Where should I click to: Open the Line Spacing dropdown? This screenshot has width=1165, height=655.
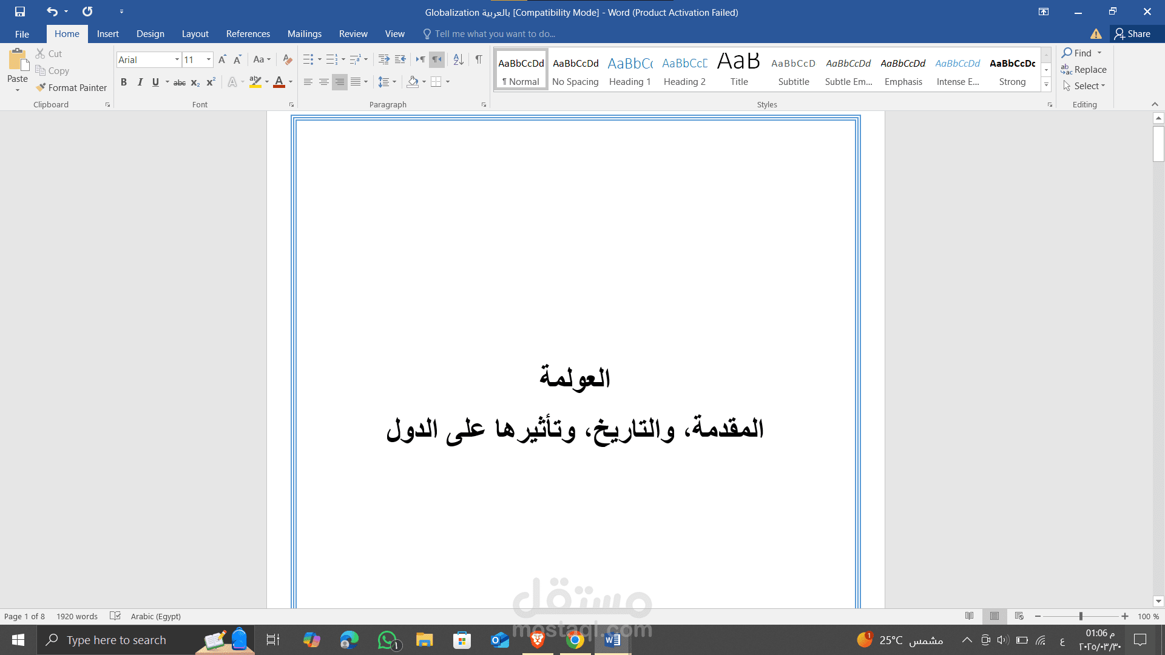[x=387, y=82]
